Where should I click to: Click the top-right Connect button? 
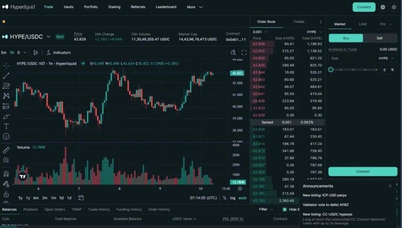point(364,7)
